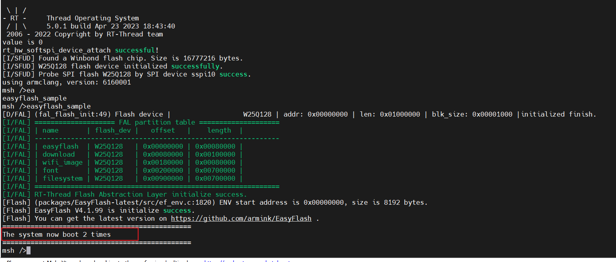Viewport: 616px width, 262px height.
Task: Click the 'Thread Operating System' banner text
Action: [93, 18]
